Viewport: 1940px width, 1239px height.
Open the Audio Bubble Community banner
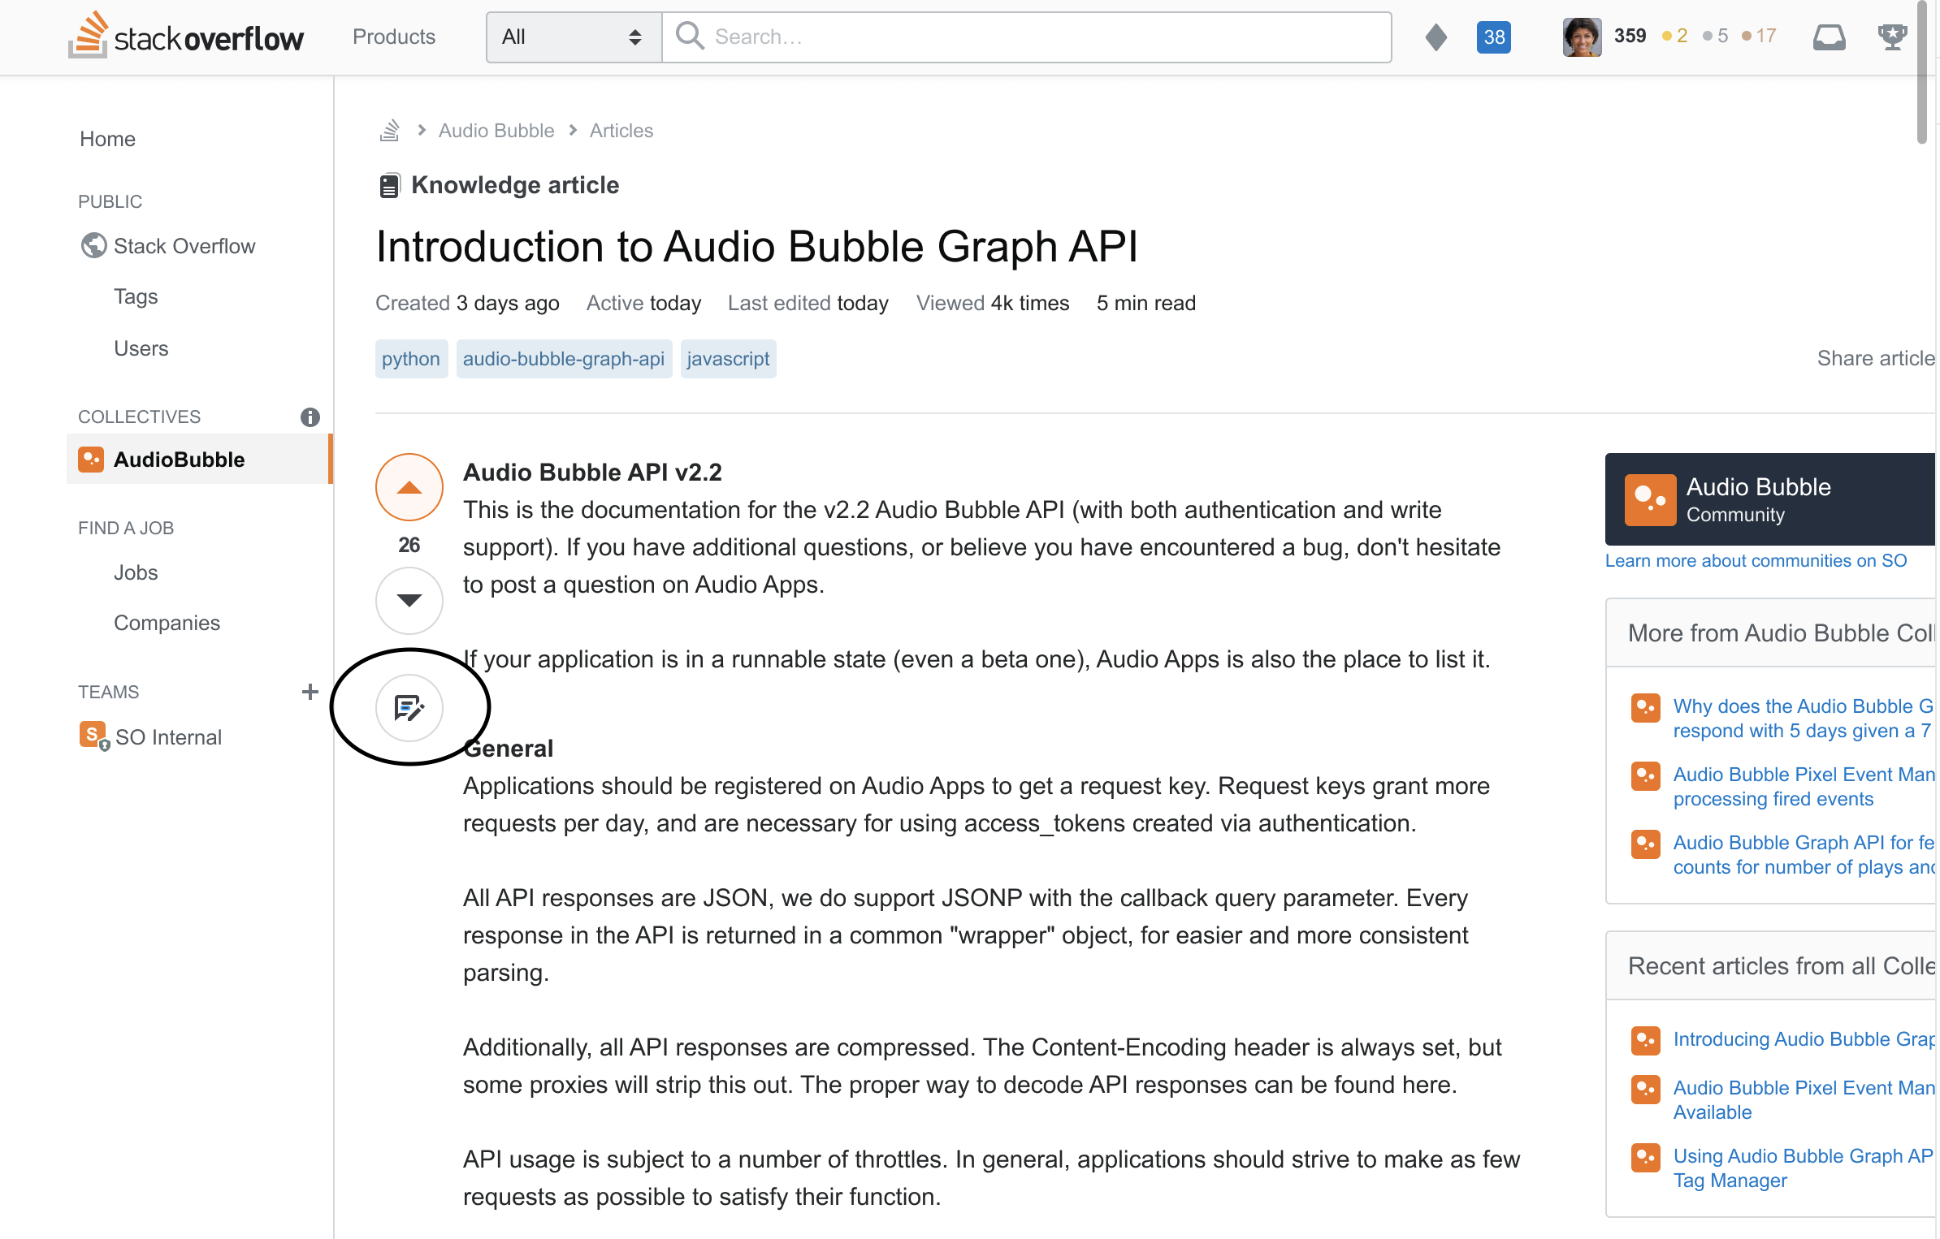point(1769,499)
